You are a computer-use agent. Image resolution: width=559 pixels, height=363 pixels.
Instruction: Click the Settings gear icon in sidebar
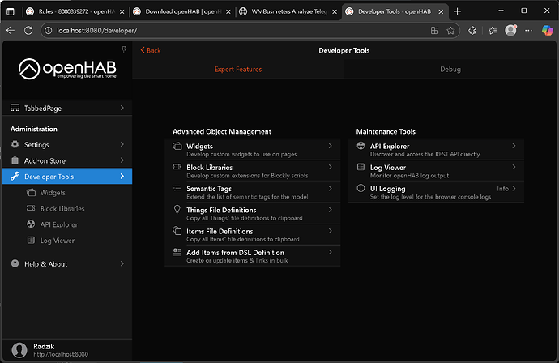pyautogui.click(x=15, y=145)
